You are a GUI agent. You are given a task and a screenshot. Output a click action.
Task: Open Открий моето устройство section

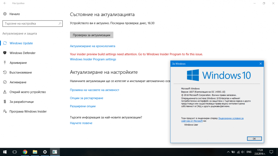pyautogui.click(x=28, y=92)
